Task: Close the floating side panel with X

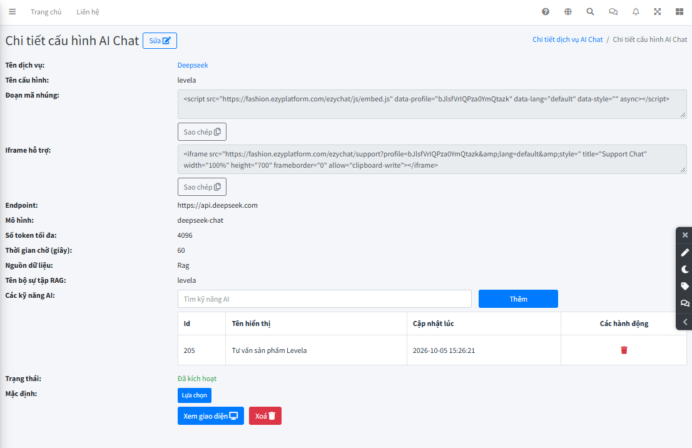Action: coord(685,235)
